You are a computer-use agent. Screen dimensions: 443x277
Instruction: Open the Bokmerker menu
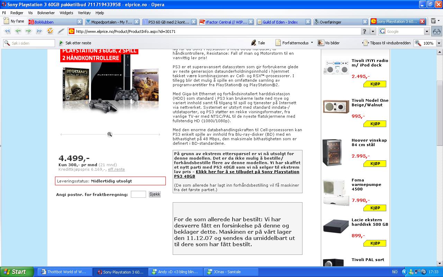(46, 13)
